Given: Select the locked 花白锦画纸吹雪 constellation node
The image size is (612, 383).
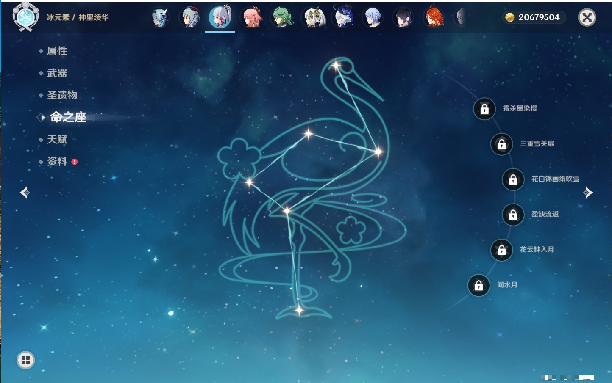Looking at the screenshot, I should point(513,179).
